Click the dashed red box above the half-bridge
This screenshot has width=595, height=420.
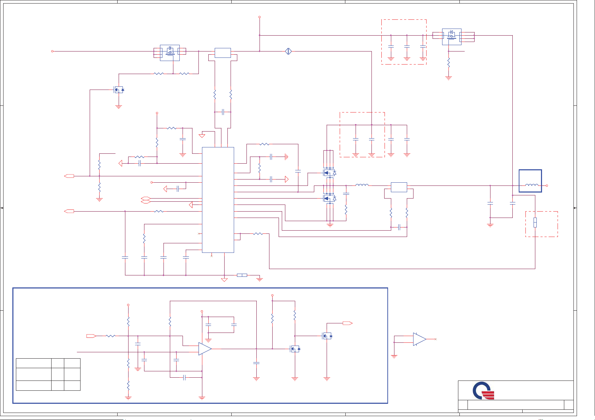[x=362, y=135]
